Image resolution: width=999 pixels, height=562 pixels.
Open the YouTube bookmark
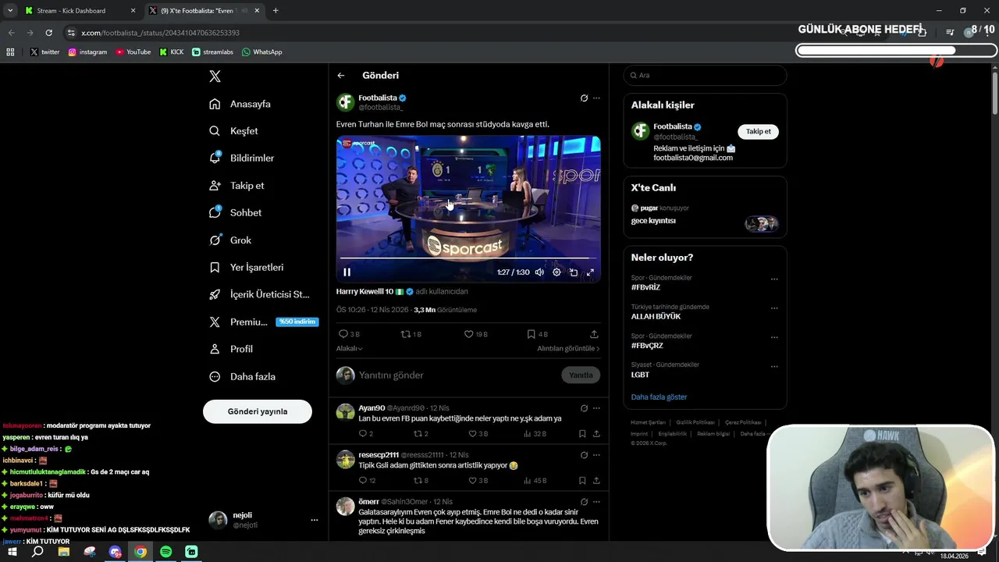[x=133, y=52]
